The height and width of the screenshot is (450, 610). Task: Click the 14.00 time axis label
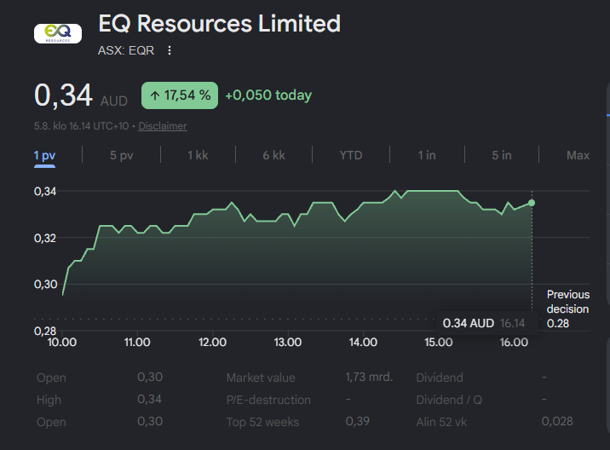point(363,343)
